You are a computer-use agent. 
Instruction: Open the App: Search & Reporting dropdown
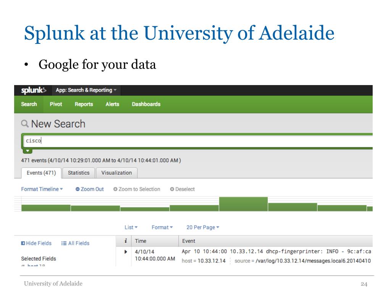point(86,90)
